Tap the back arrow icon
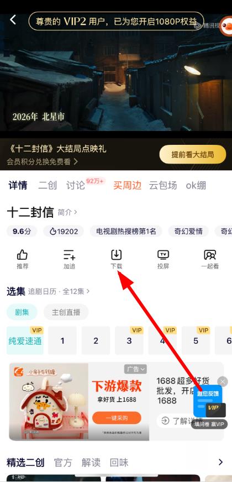Screen dimensions: 232x482 tap(13, 20)
